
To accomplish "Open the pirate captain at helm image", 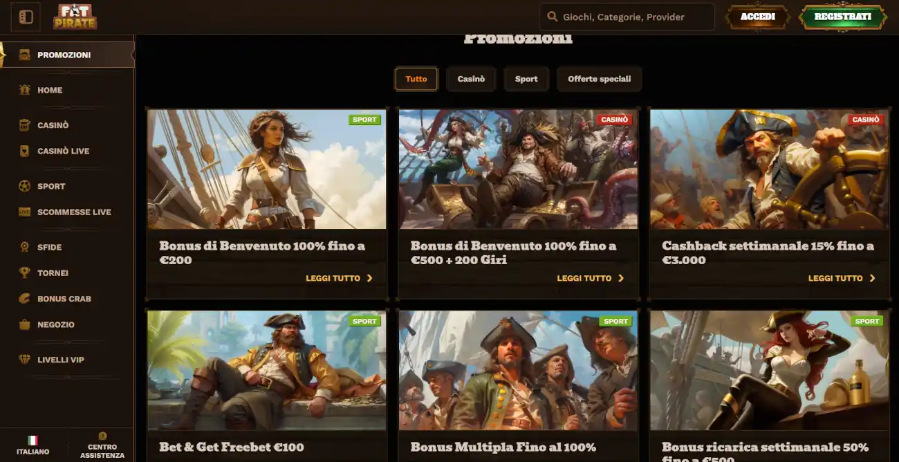I will tap(769, 169).
